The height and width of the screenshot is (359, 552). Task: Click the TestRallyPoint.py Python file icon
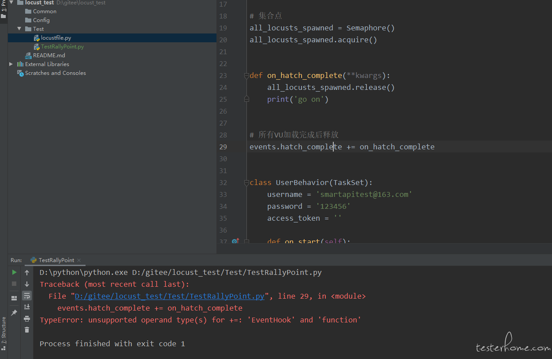coord(37,47)
